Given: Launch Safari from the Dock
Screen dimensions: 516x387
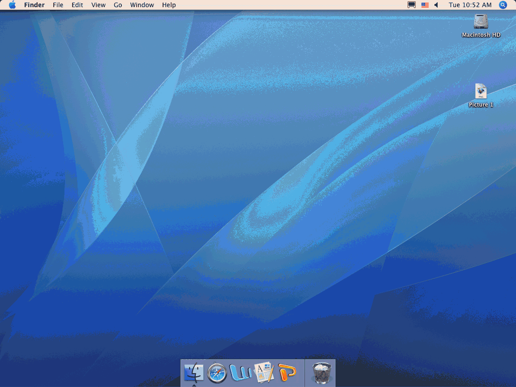Looking at the screenshot, I should [x=217, y=373].
